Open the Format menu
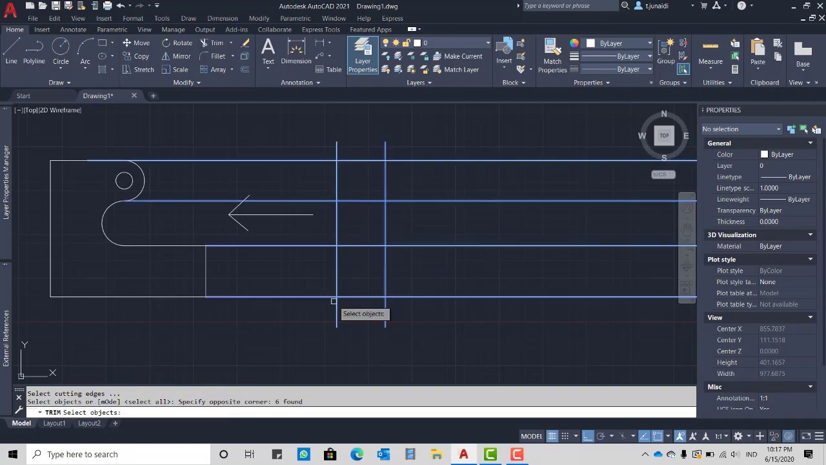 [x=133, y=18]
